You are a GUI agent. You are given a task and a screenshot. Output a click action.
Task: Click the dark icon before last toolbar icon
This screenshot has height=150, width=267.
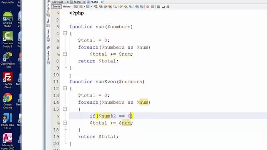(x=163, y=7)
